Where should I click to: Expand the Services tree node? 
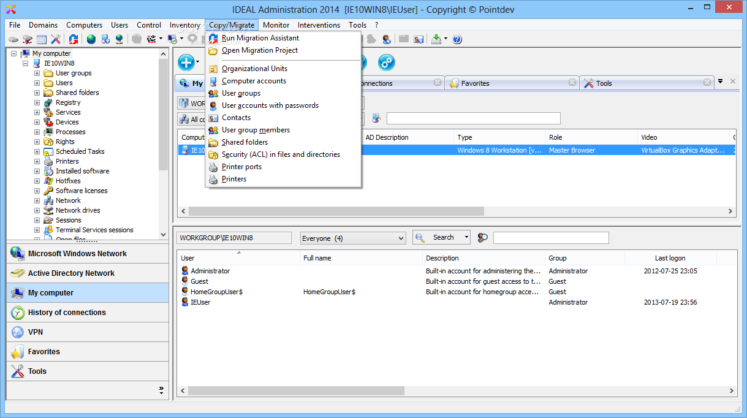pyautogui.click(x=37, y=112)
